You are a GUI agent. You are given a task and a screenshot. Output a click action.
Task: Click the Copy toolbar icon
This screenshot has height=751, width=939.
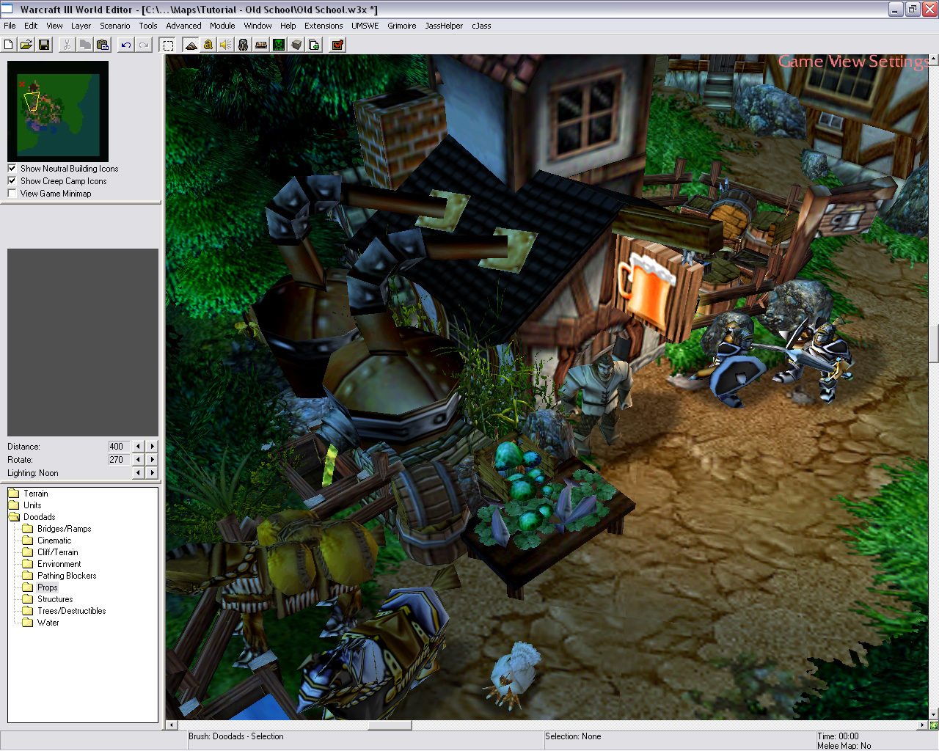pyautogui.click(x=85, y=45)
